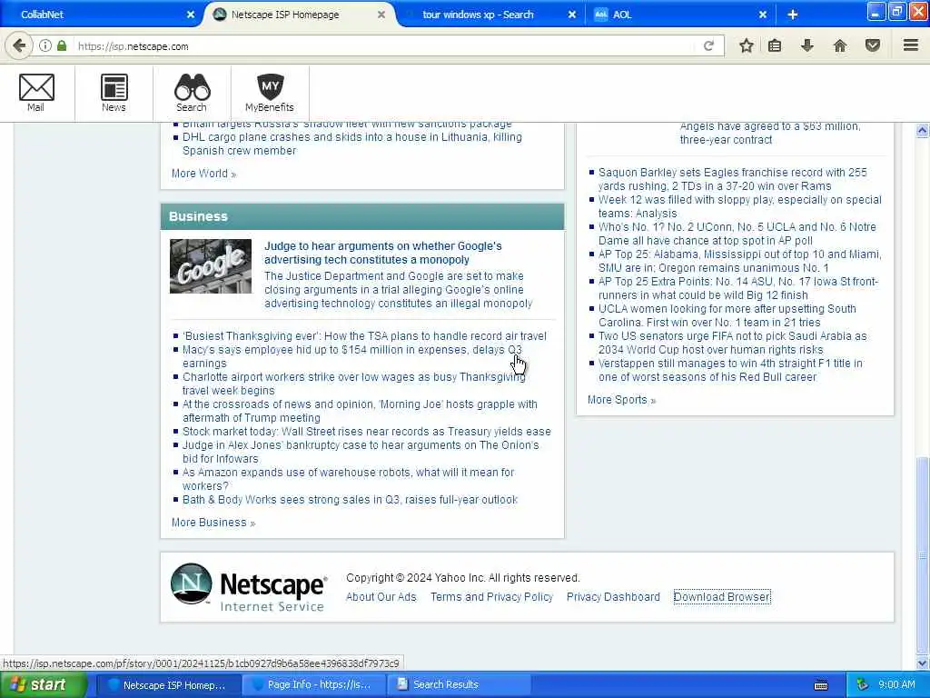Open Stock market today Wall Street story

pos(367,432)
